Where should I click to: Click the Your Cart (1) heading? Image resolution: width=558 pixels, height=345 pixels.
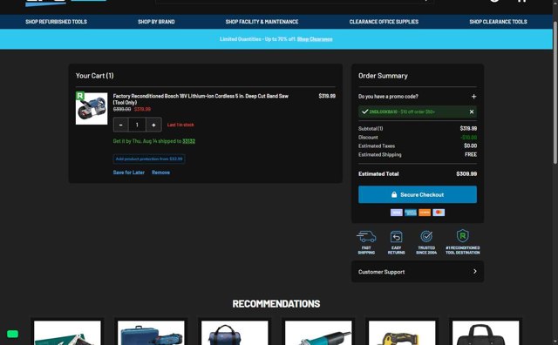pyautogui.click(x=95, y=76)
